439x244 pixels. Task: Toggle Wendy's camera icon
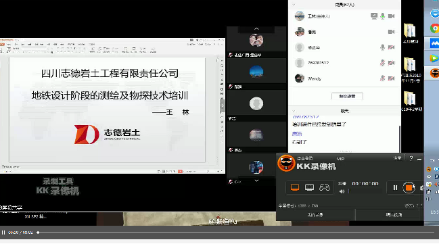coord(391,78)
